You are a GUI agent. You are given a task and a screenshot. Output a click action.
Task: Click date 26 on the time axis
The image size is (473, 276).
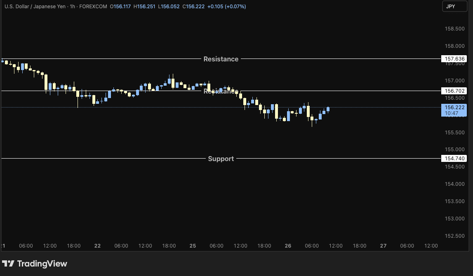[x=288, y=246]
